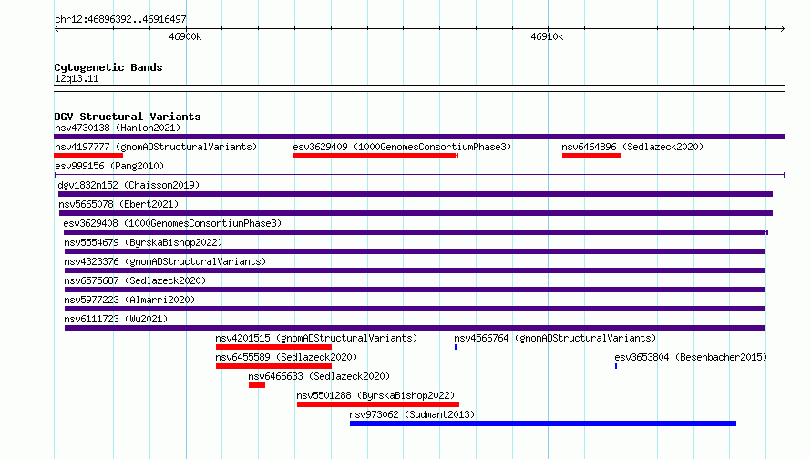This screenshot has height=459, width=811.
Task: Click the blue nsv973062 (Sudmant2013) bar
Action: pyautogui.click(x=543, y=423)
